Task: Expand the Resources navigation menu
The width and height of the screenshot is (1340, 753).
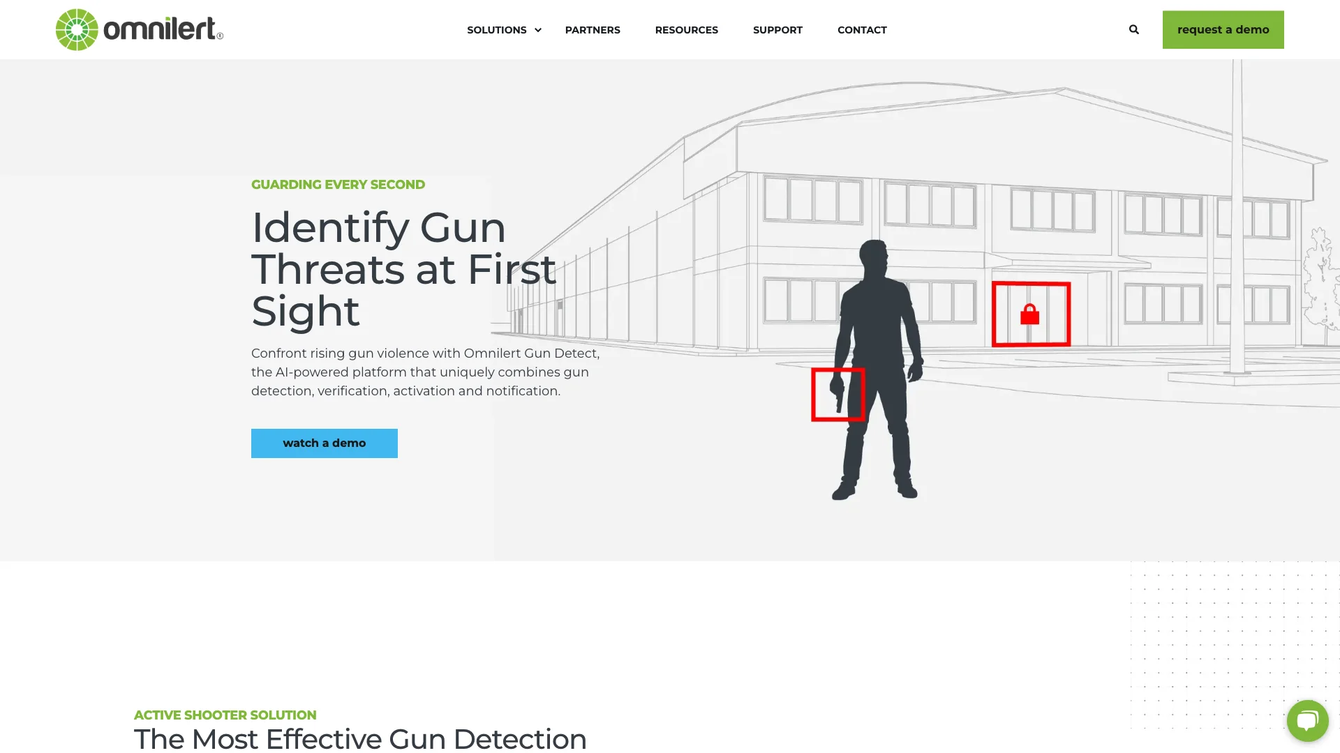Action: pos(687,29)
